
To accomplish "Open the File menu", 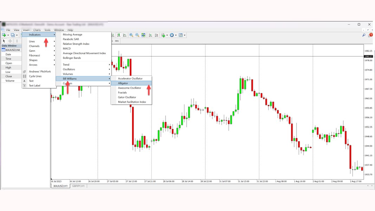I will pyautogui.click(x=8, y=30).
